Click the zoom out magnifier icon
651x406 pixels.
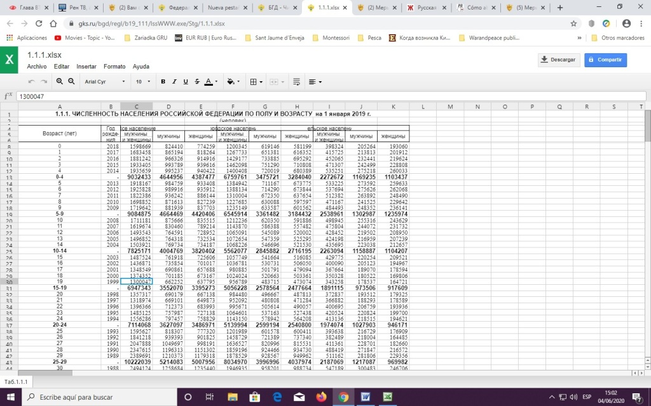[71, 82]
